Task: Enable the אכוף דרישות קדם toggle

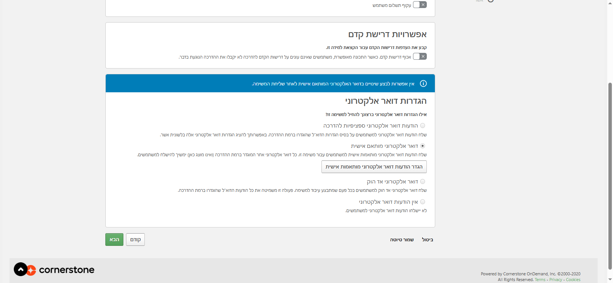Action: click(420, 57)
